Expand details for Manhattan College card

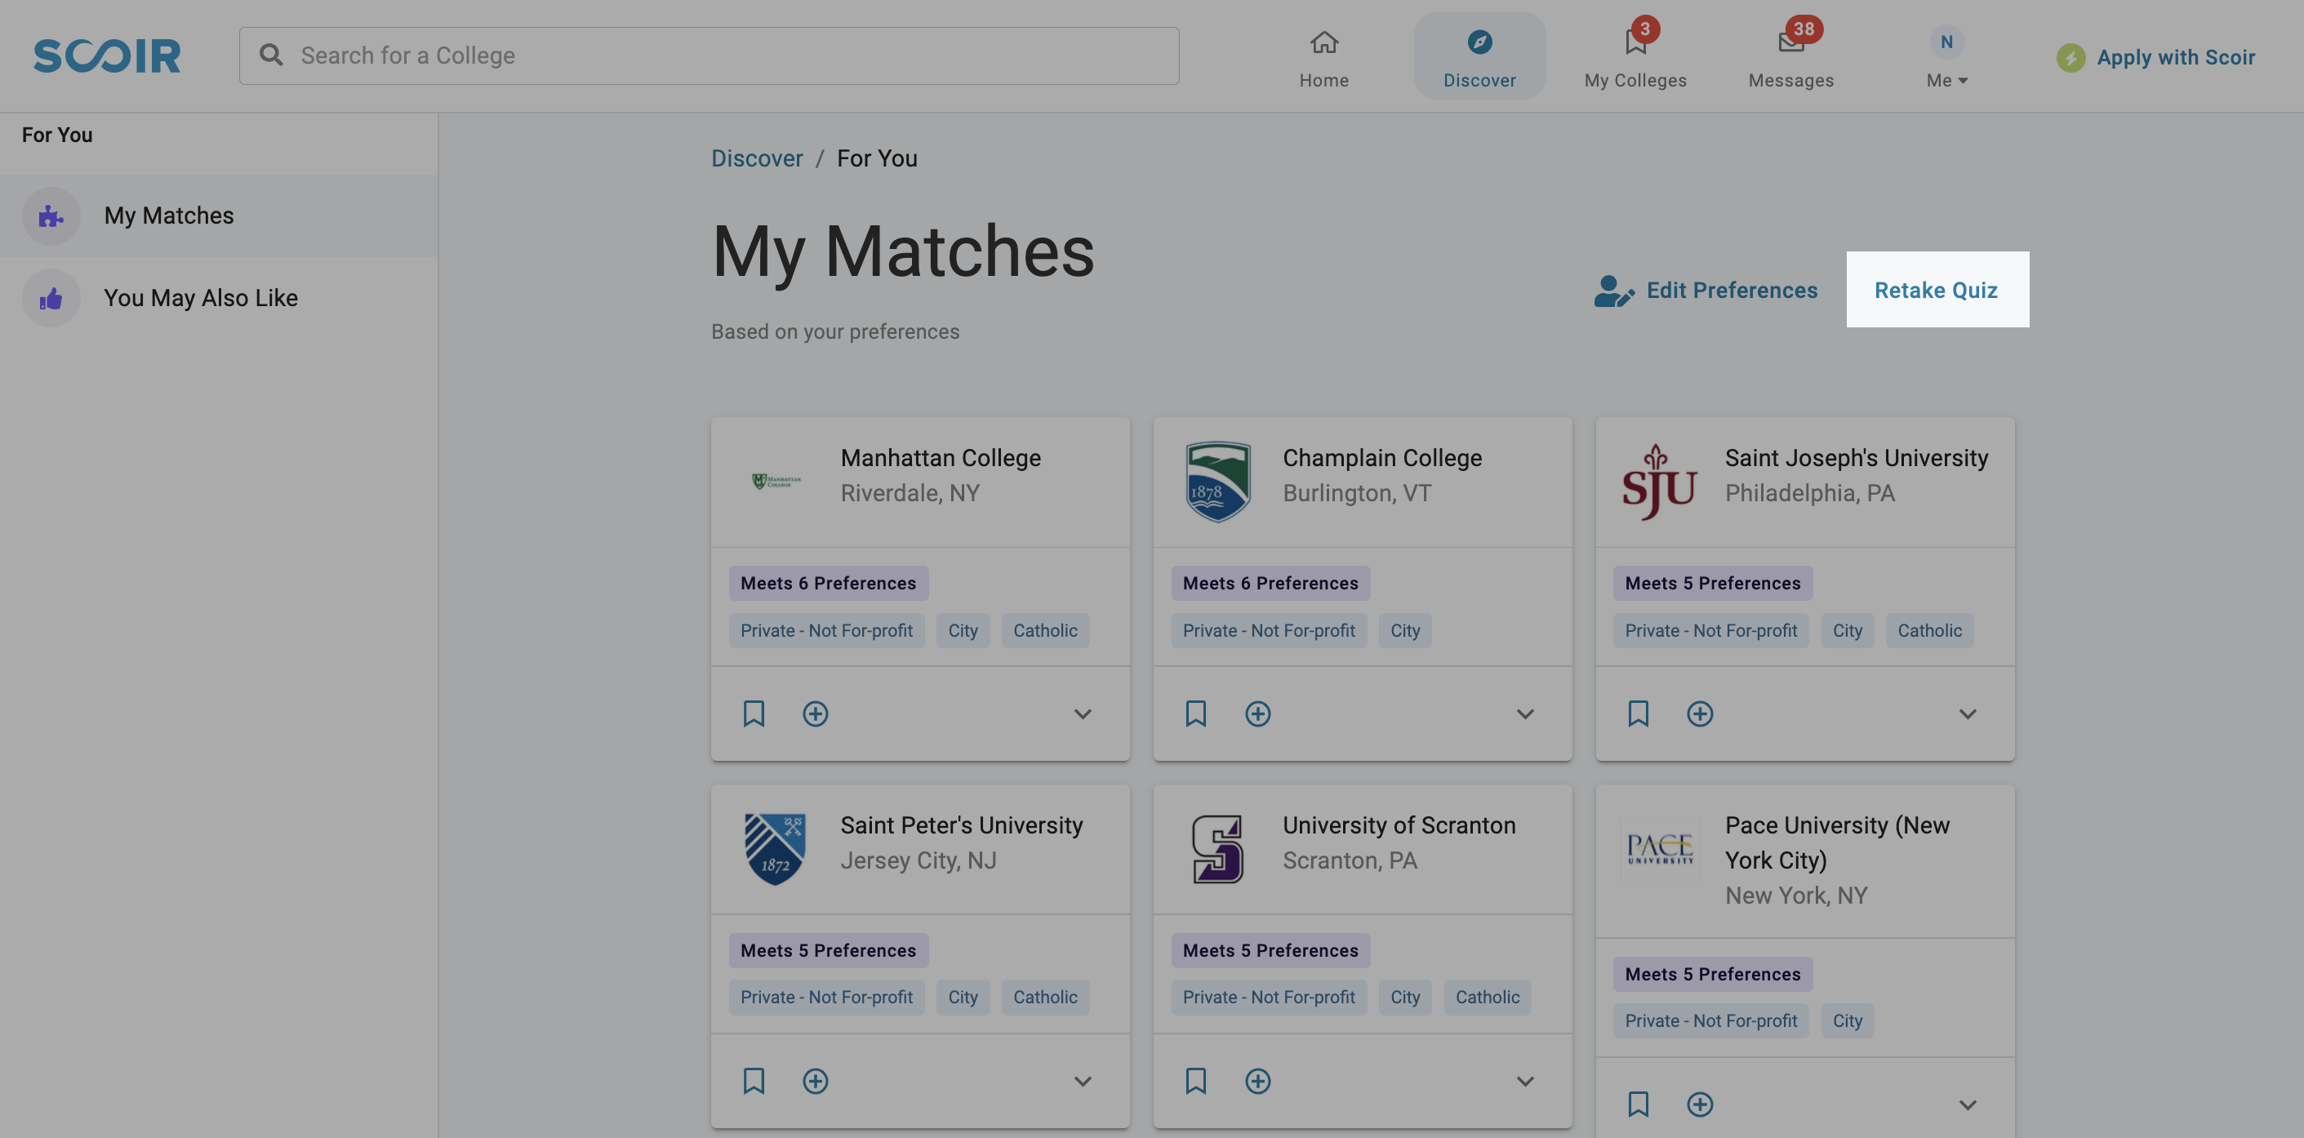[1083, 714]
